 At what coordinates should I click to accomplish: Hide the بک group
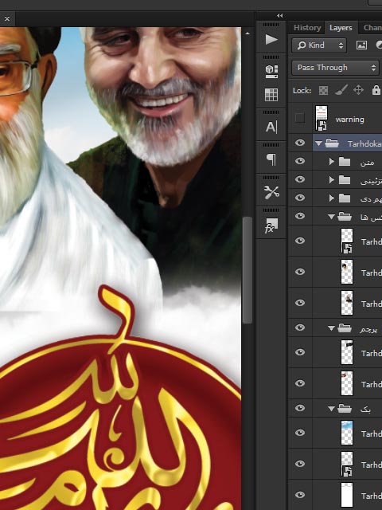point(300,408)
